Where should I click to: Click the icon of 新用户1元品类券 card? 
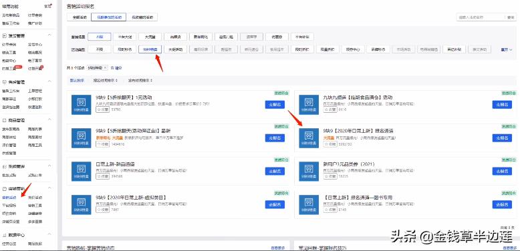coord(309,171)
